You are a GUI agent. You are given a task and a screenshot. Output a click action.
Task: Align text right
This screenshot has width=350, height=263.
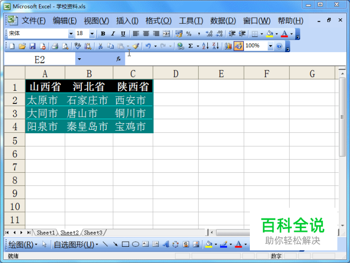(156, 34)
